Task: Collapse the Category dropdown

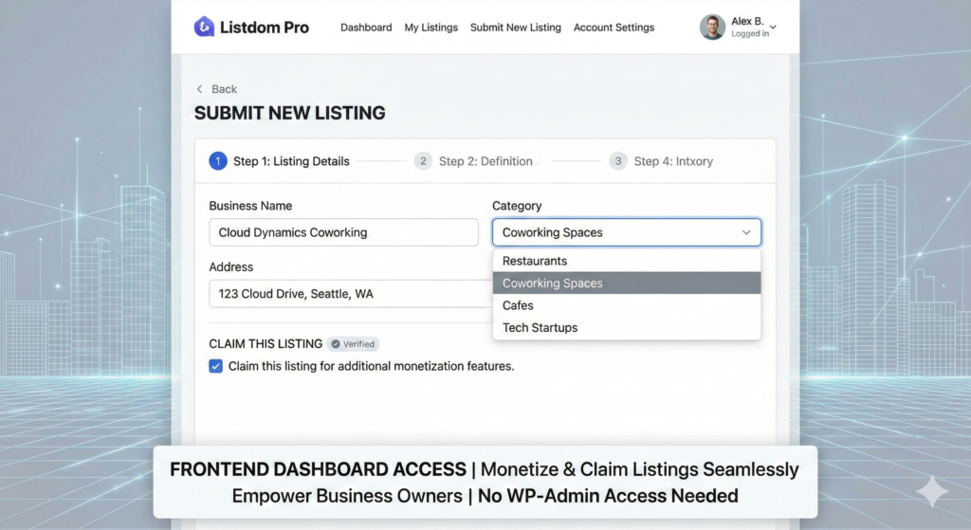Action: click(746, 232)
